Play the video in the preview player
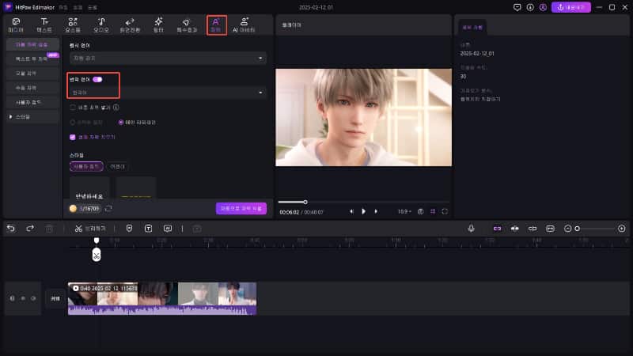 click(x=363, y=211)
